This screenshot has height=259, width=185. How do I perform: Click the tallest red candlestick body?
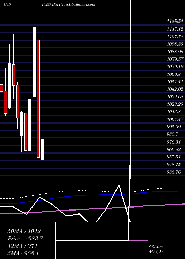pyautogui.click(x=38, y=99)
